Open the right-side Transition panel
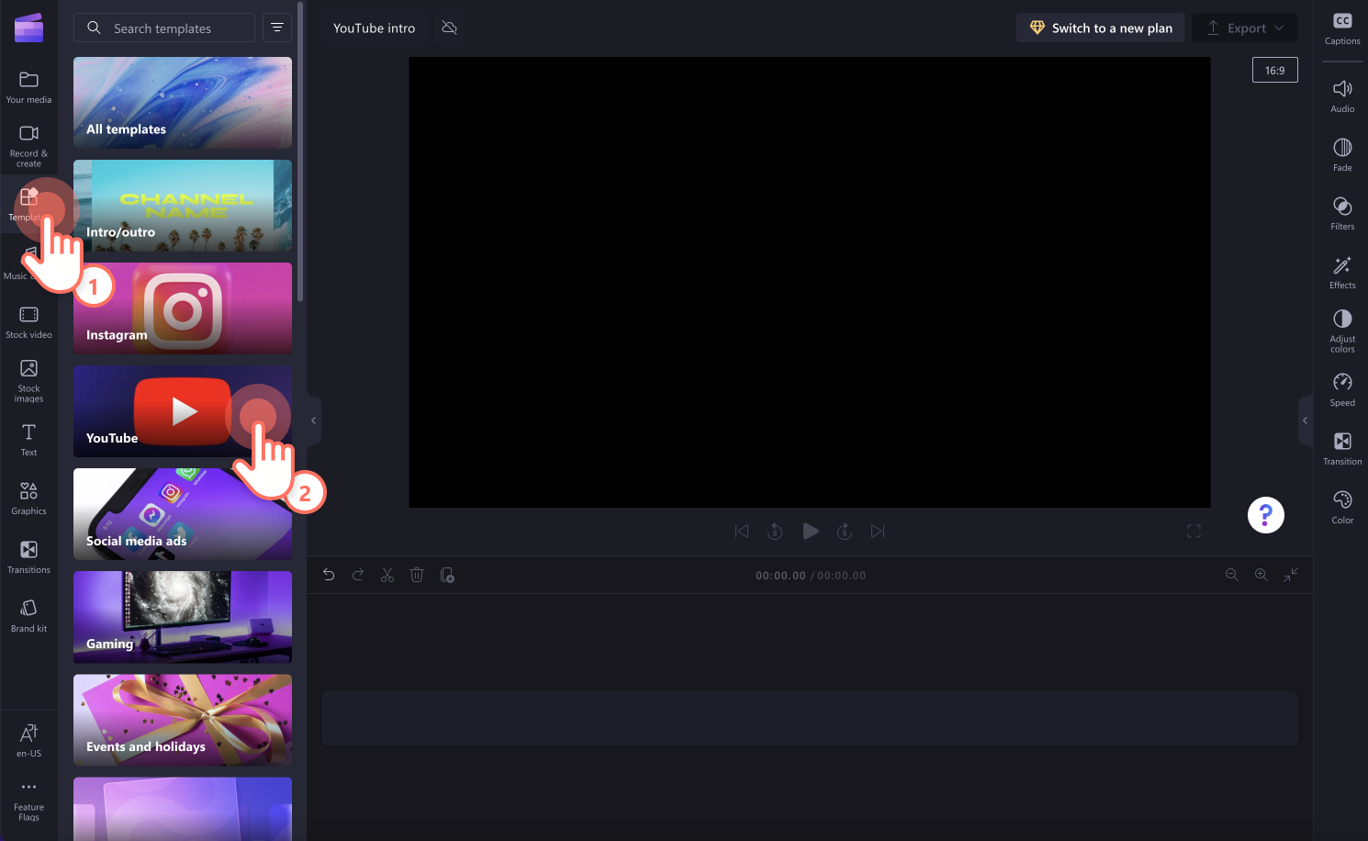Screen dimensions: 1368x841 click(x=1342, y=449)
